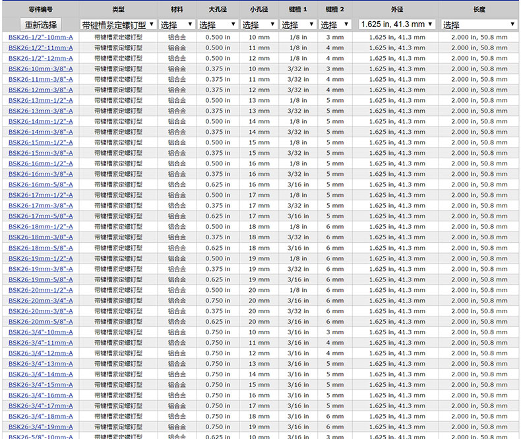The height and width of the screenshot is (439, 521).
Task: Expand the 小孔径 selection dropdown
Action: point(259,24)
